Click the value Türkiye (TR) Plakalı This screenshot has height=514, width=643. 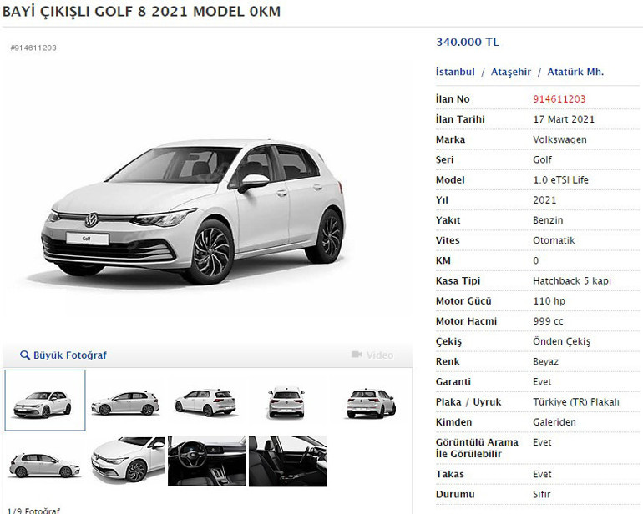[x=575, y=402]
